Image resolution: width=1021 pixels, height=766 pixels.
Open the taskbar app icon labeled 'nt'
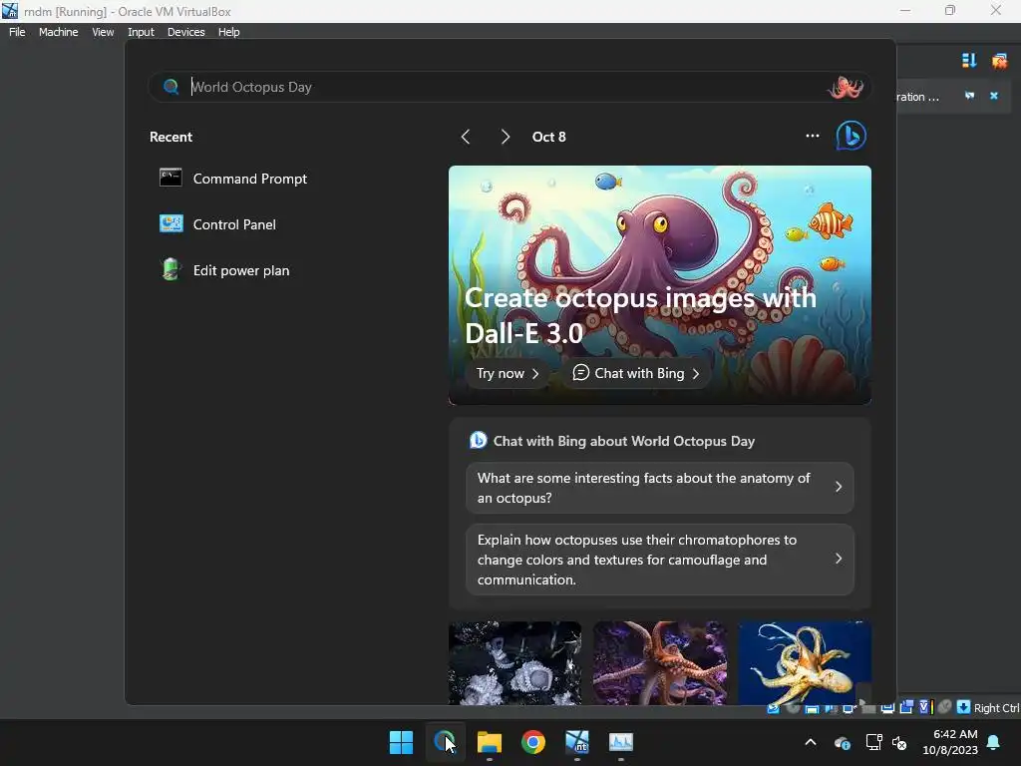pos(577,742)
